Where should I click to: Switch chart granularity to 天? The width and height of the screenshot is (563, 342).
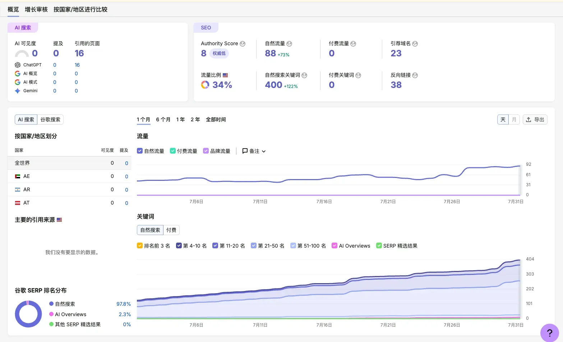click(x=503, y=120)
